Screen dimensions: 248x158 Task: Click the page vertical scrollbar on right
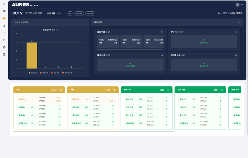[x=247, y=68]
